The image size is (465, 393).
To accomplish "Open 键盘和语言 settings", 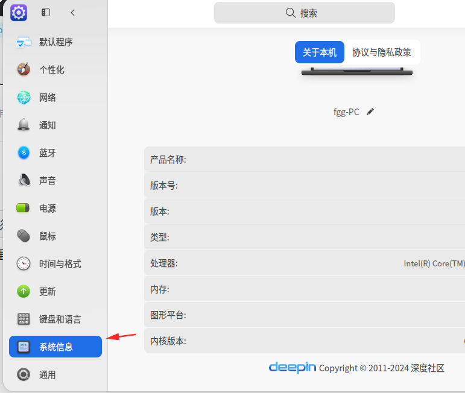I will click(x=55, y=319).
